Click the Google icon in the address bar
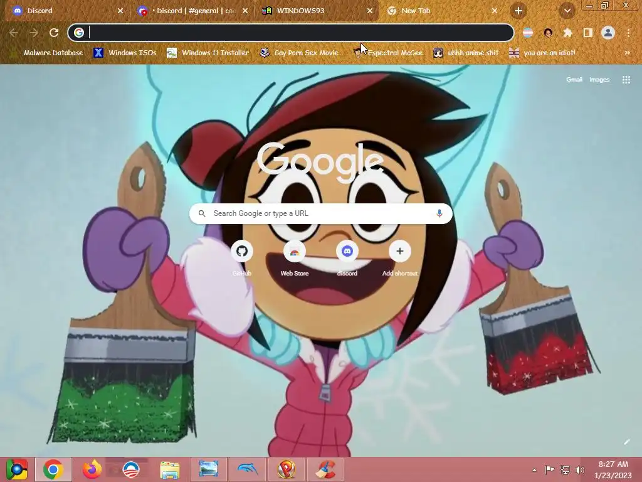Screen dimensions: 642x482 (79, 33)
